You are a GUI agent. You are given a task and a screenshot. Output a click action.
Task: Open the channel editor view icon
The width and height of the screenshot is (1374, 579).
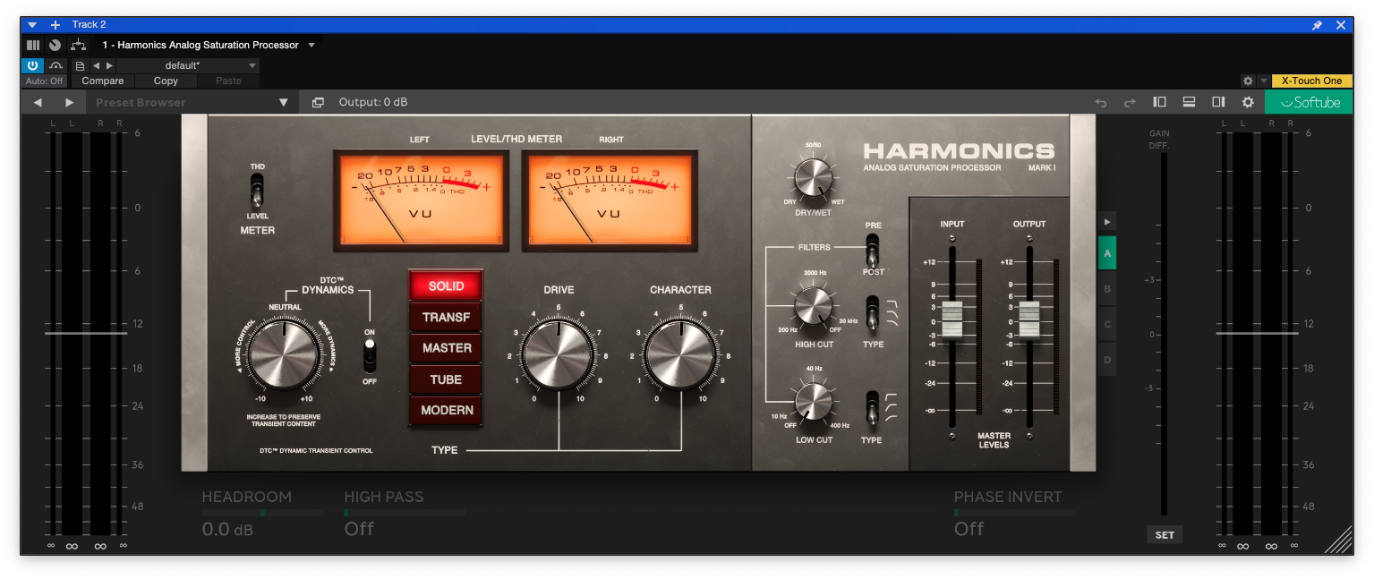33,45
